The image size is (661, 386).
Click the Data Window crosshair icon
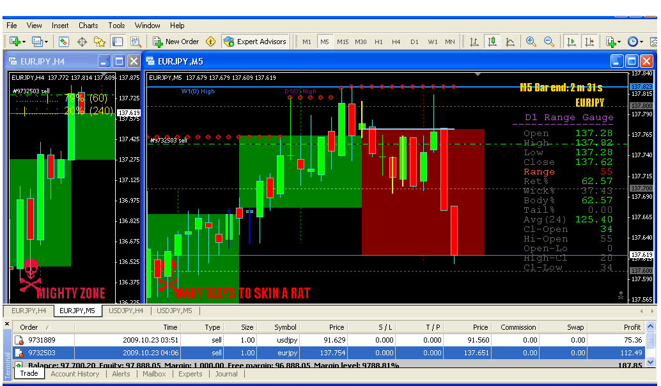coord(82,42)
